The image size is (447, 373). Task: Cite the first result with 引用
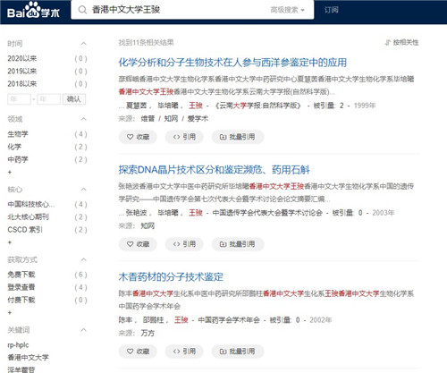(184, 137)
